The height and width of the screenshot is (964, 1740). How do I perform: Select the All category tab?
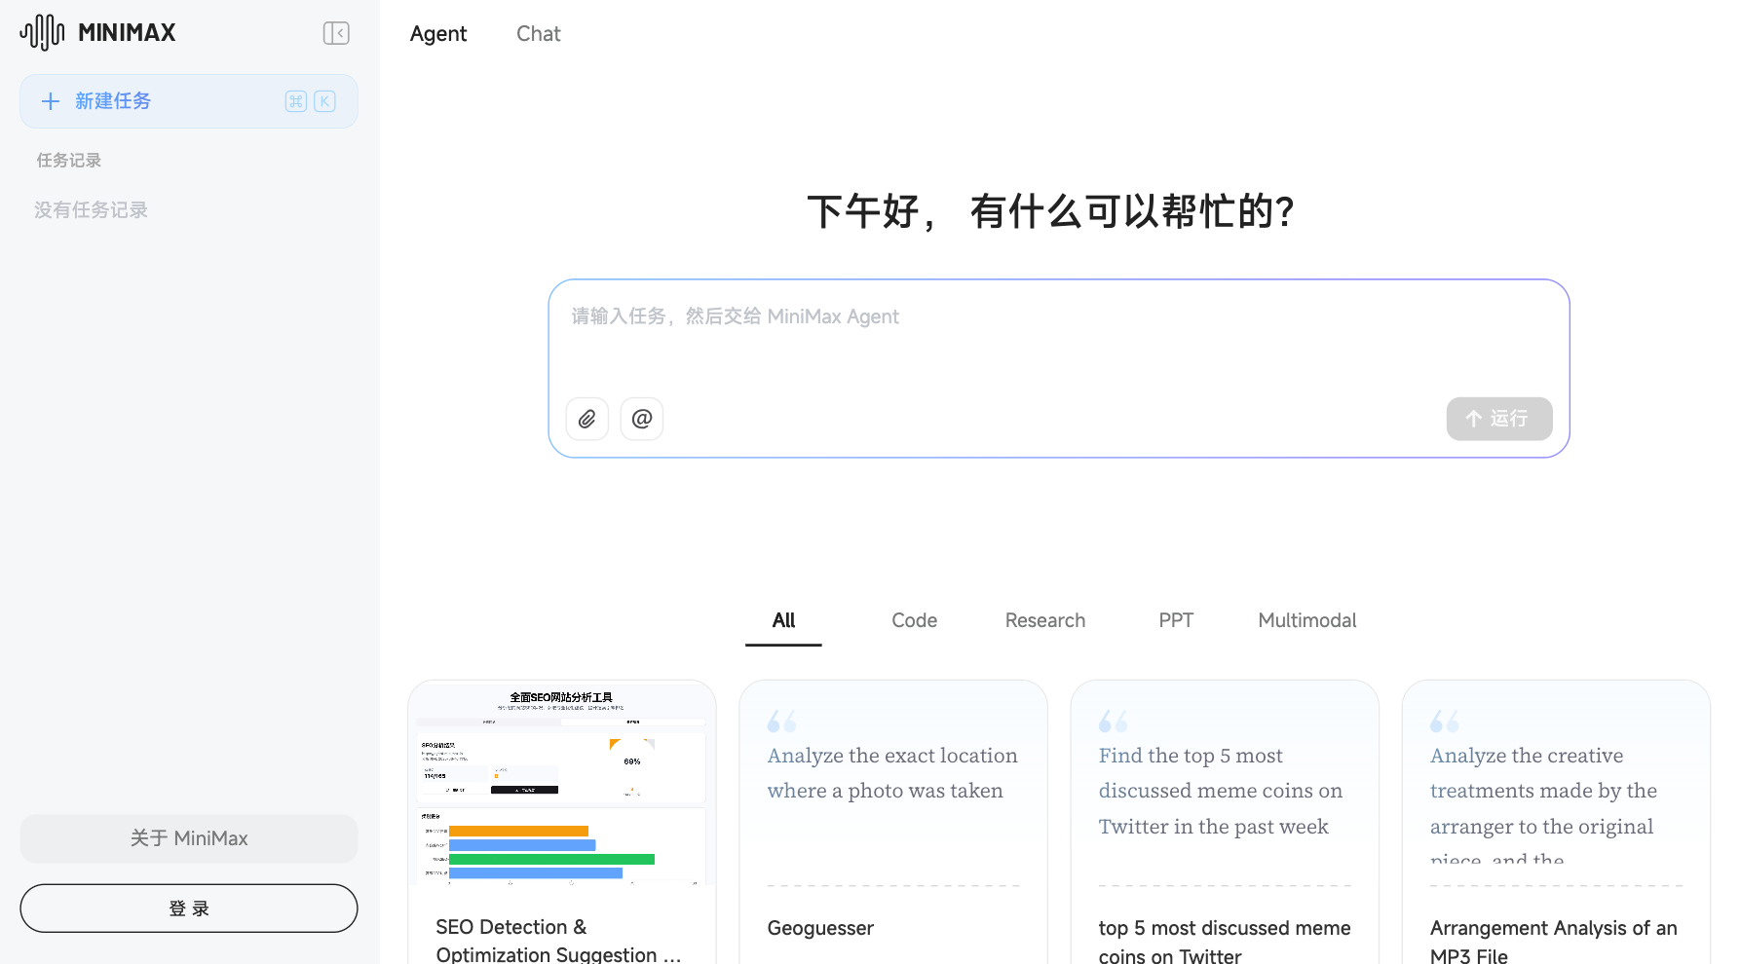point(783,620)
